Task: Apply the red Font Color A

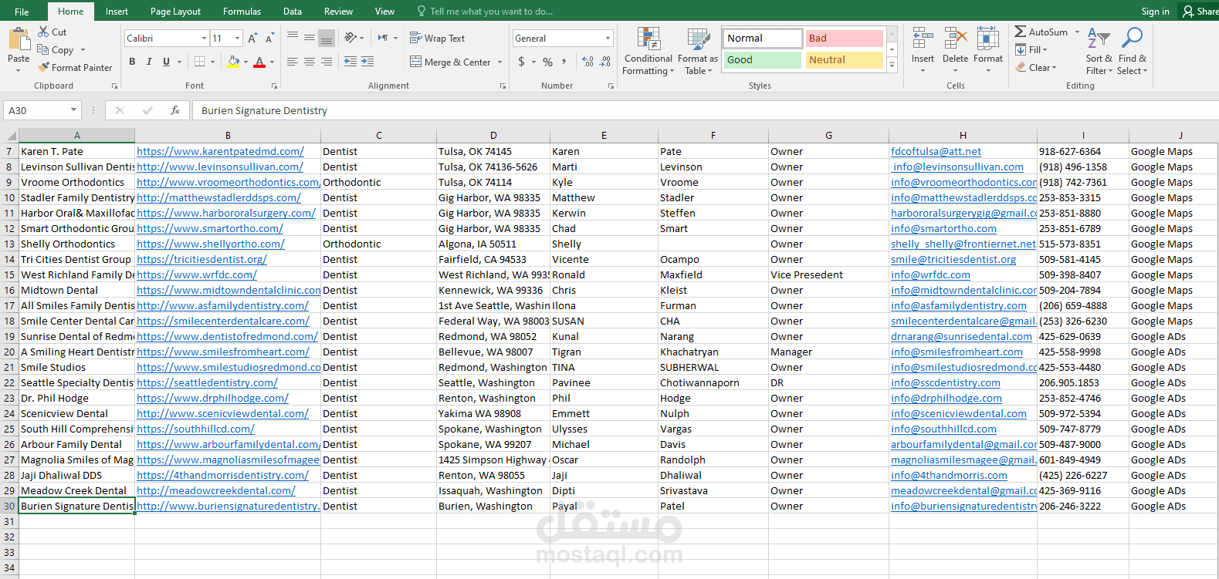Action: 259,61
